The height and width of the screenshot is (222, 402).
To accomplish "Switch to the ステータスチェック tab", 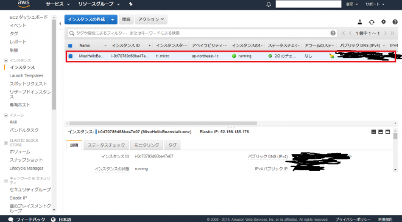I will [x=106, y=145].
